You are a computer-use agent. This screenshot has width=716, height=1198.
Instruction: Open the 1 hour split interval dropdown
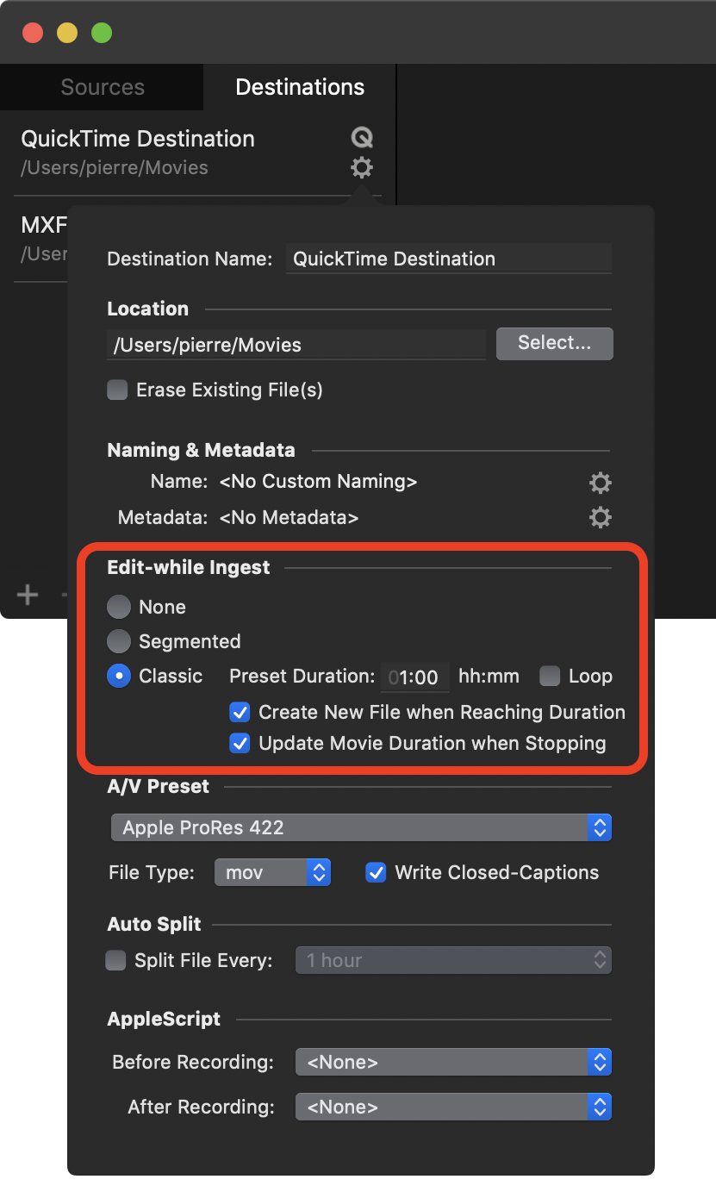(453, 960)
